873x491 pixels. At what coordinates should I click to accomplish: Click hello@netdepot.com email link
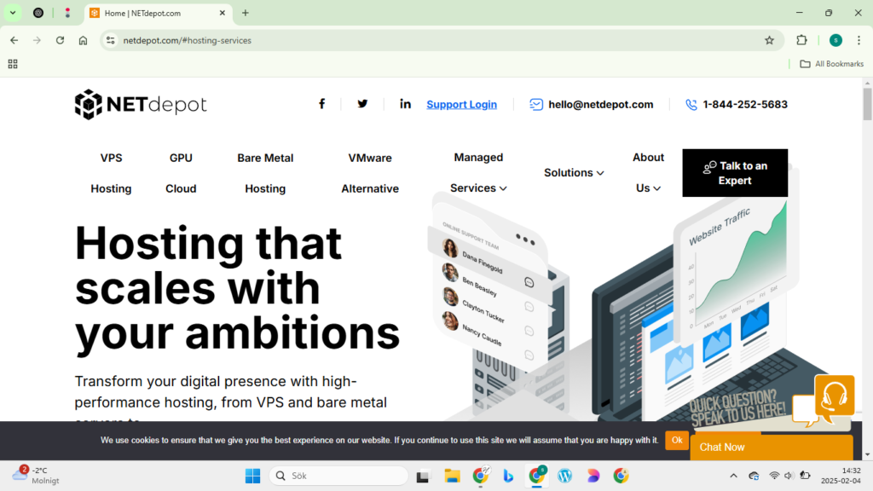click(x=601, y=104)
